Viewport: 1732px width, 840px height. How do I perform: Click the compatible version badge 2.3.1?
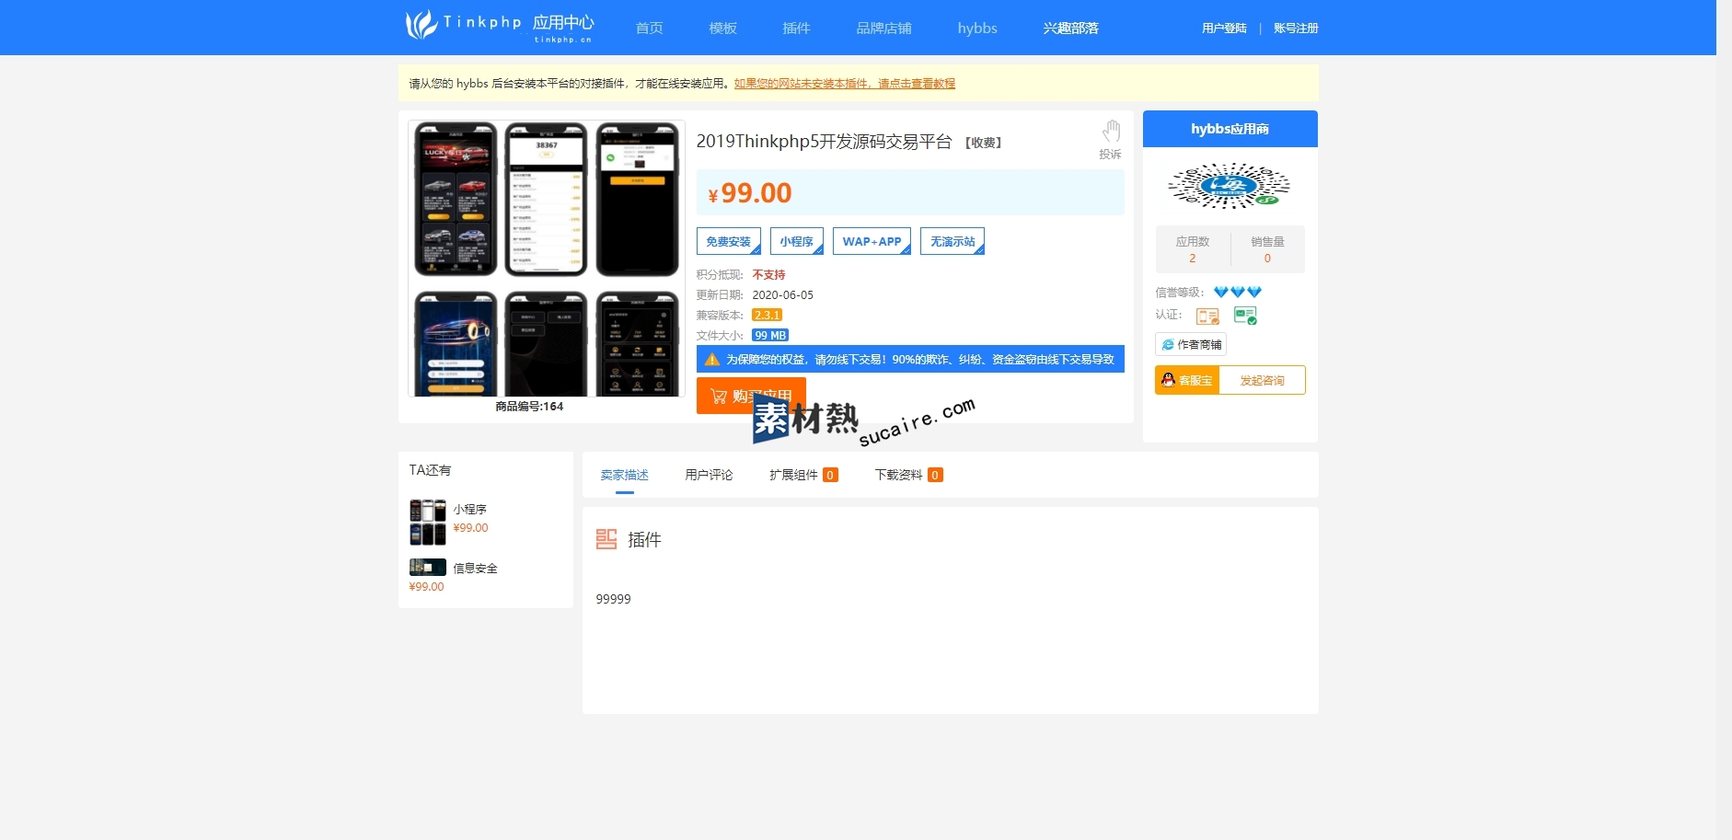point(767,315)
